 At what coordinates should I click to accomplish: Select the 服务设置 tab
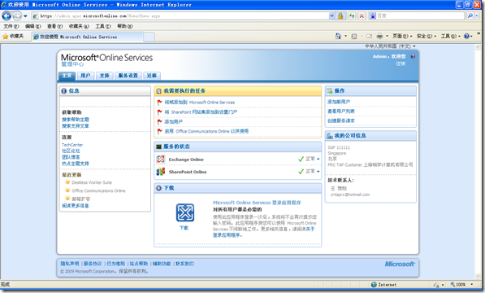(128, 76)
